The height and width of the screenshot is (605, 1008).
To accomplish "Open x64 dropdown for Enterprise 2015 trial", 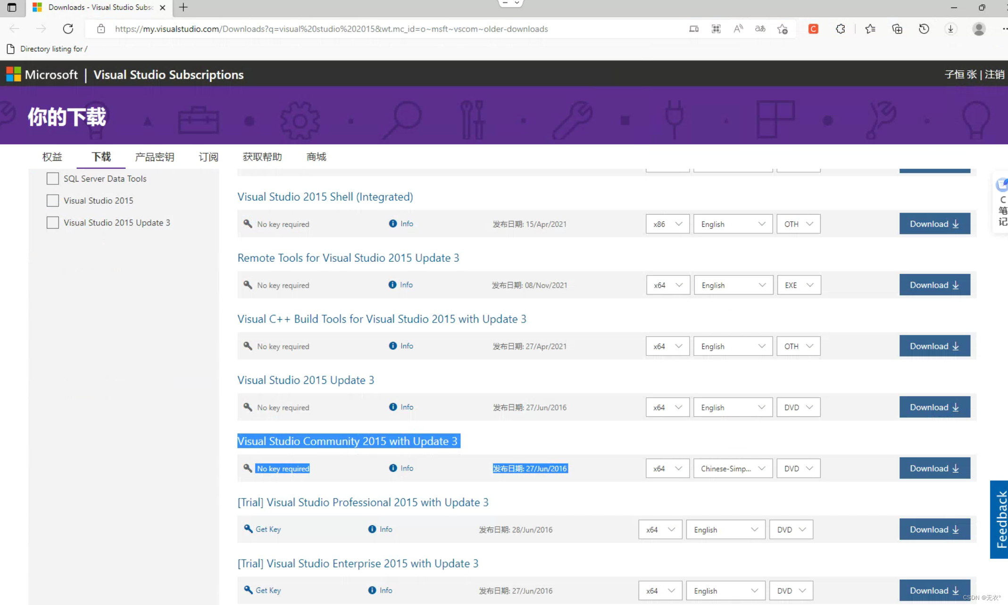I will click(660, 591).
